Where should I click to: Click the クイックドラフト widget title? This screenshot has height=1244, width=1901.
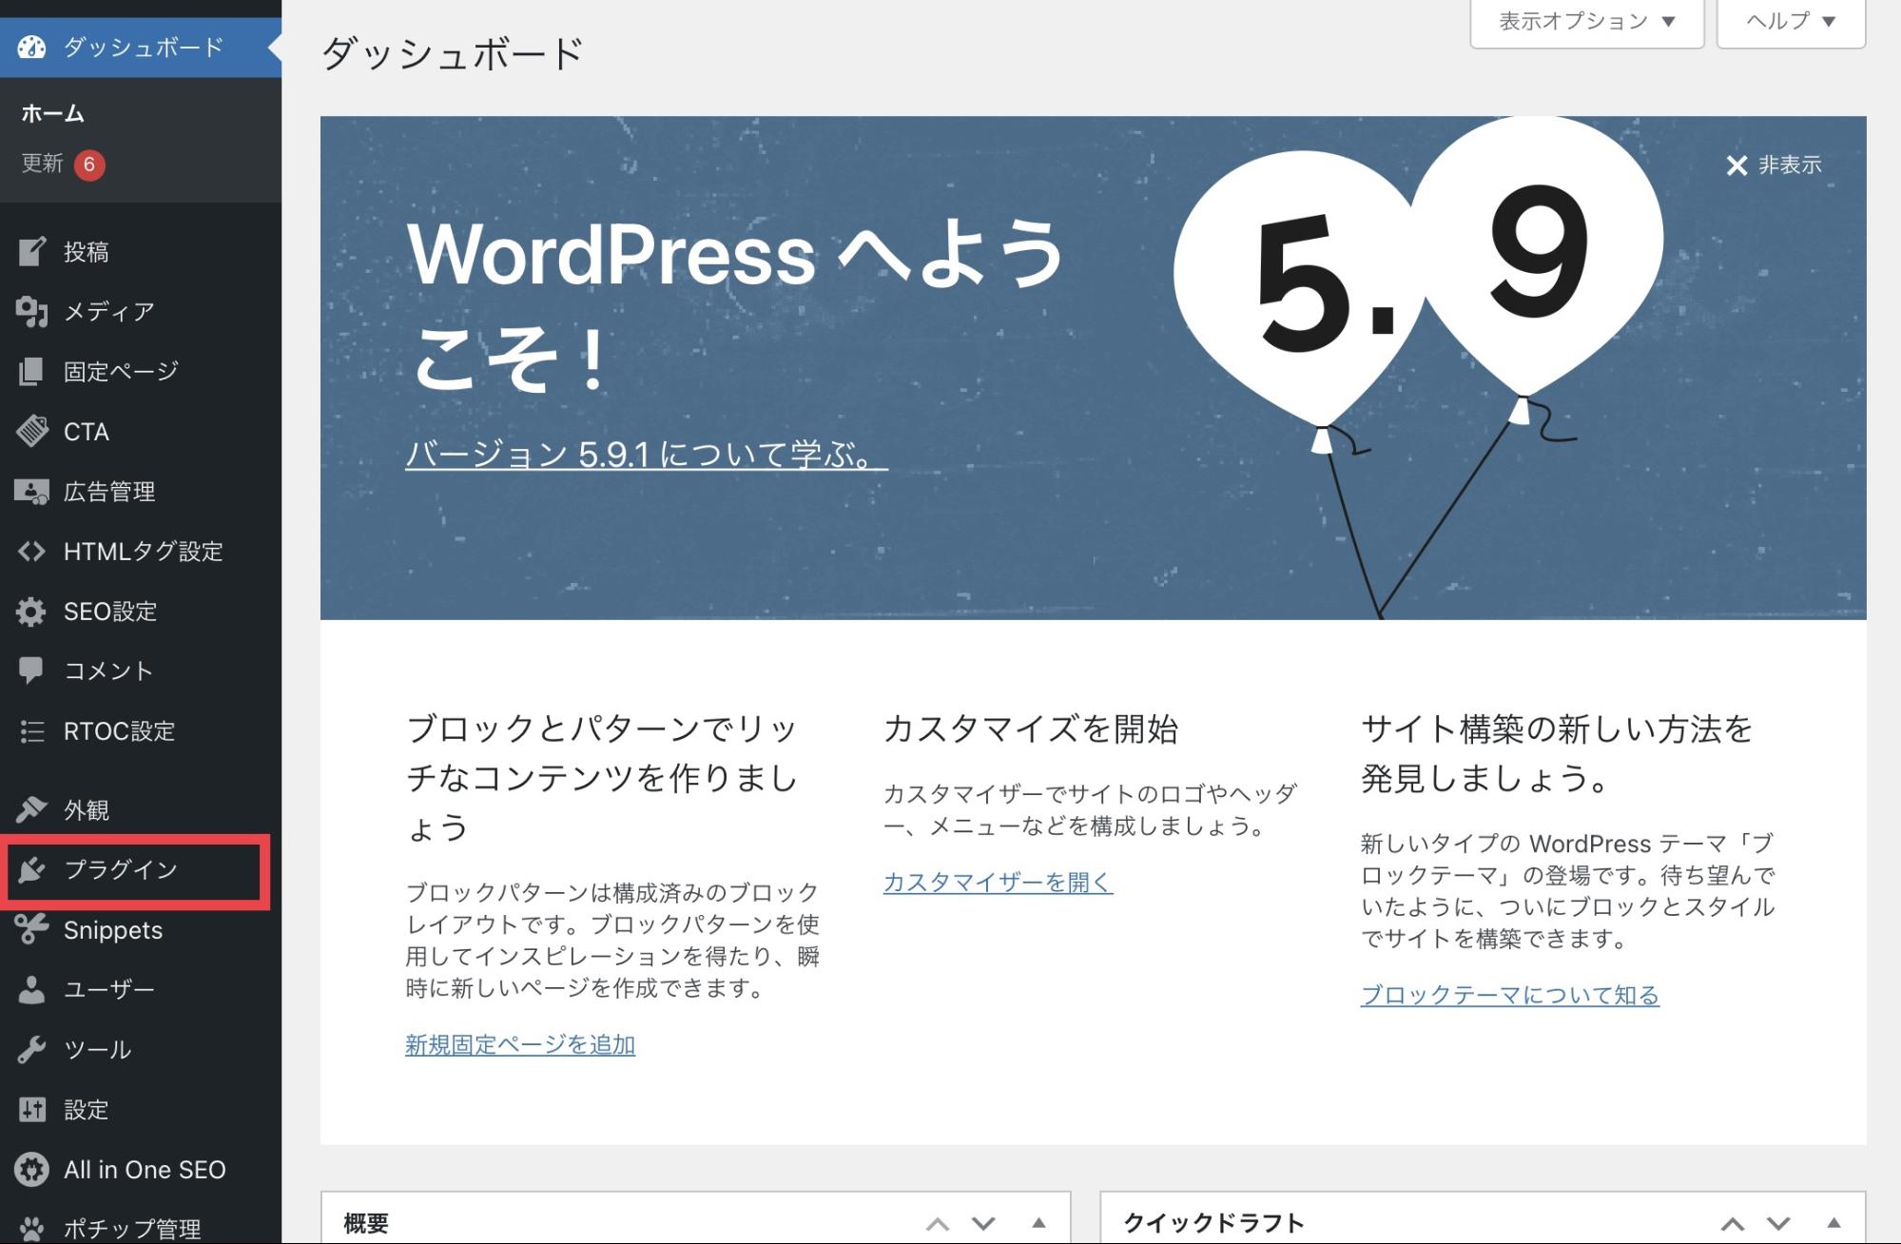click(1213, 1223)
